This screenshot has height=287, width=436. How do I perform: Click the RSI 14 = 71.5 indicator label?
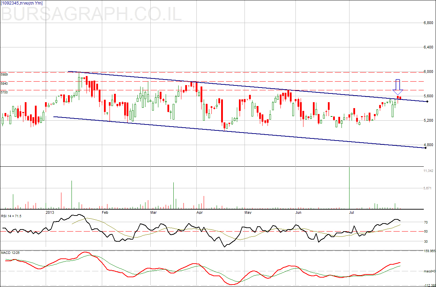tap(11, 216)
